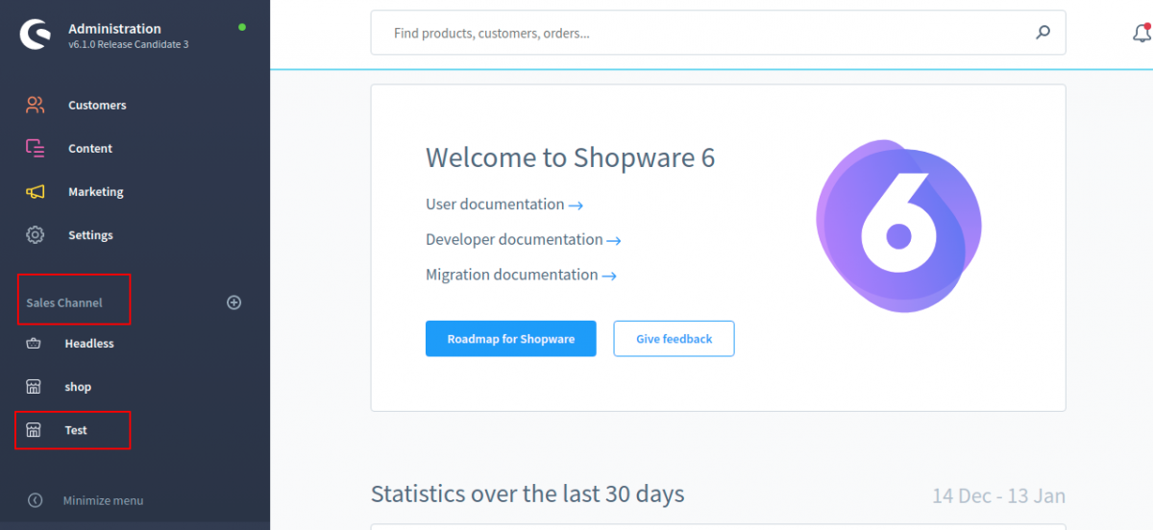Click the Marketing megaphone icon
The image size is (1153, 530).
[36, 192]
